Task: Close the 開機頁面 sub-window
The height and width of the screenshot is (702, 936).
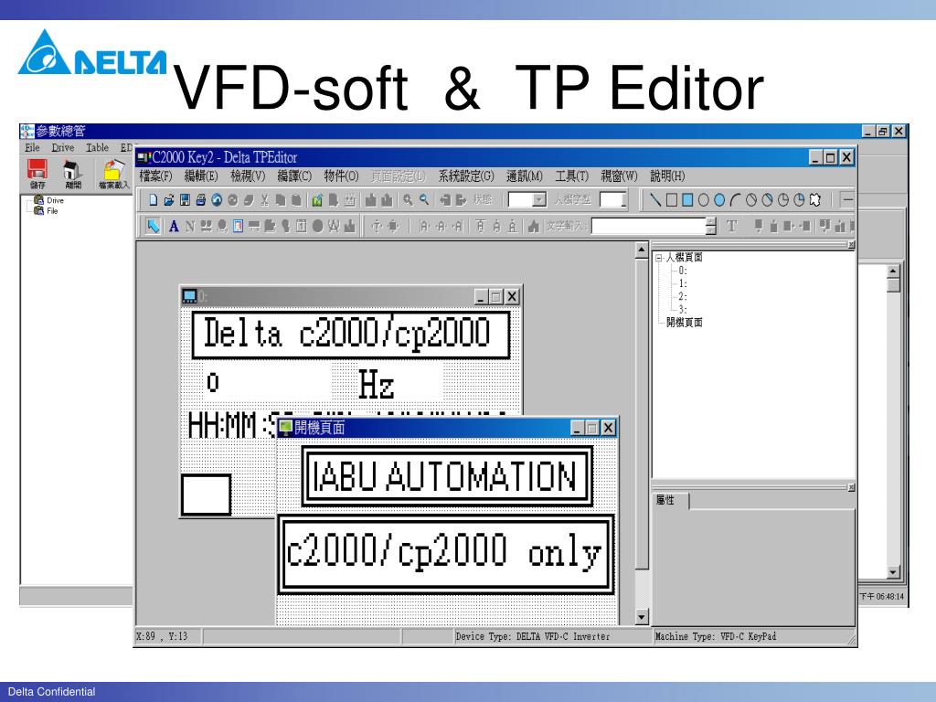Action: pyautogui.click(x=608, y=428)
